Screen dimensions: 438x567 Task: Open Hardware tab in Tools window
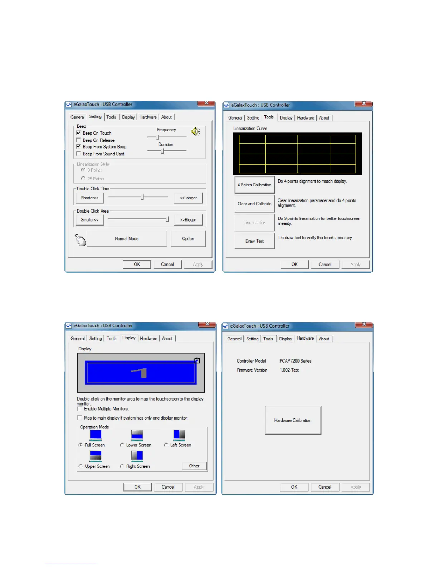[x=306, y=118]
